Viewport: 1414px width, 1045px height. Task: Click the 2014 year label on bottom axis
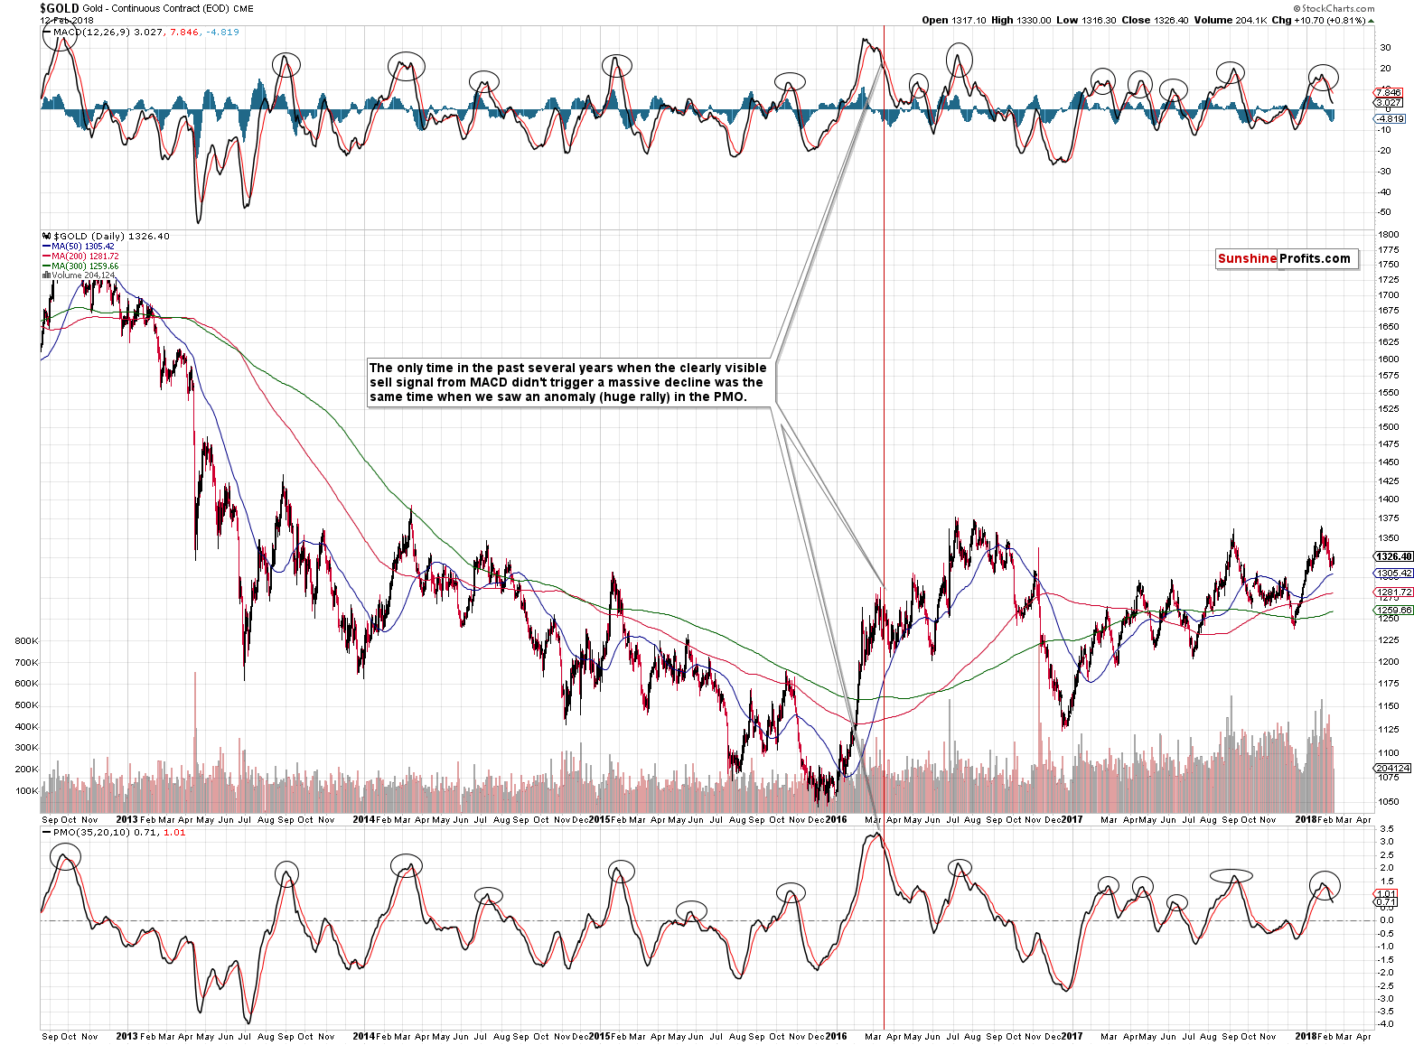point(363,1036)
